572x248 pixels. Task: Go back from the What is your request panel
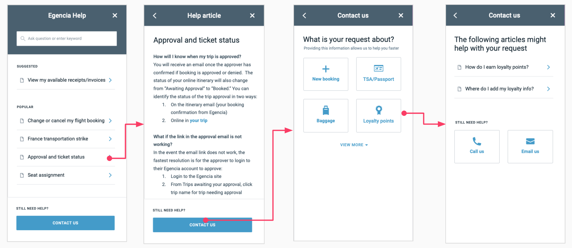304,15
